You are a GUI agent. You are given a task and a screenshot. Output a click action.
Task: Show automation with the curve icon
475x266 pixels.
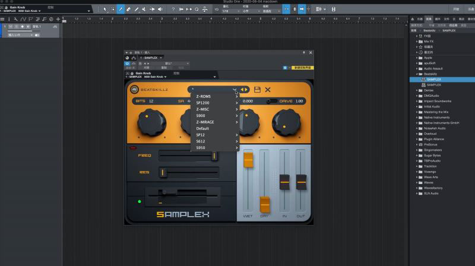point(23,19)
